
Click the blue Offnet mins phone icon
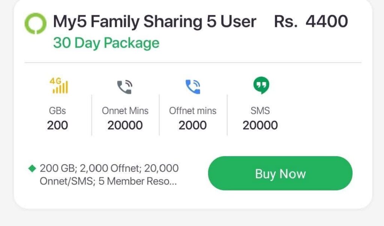193,87
